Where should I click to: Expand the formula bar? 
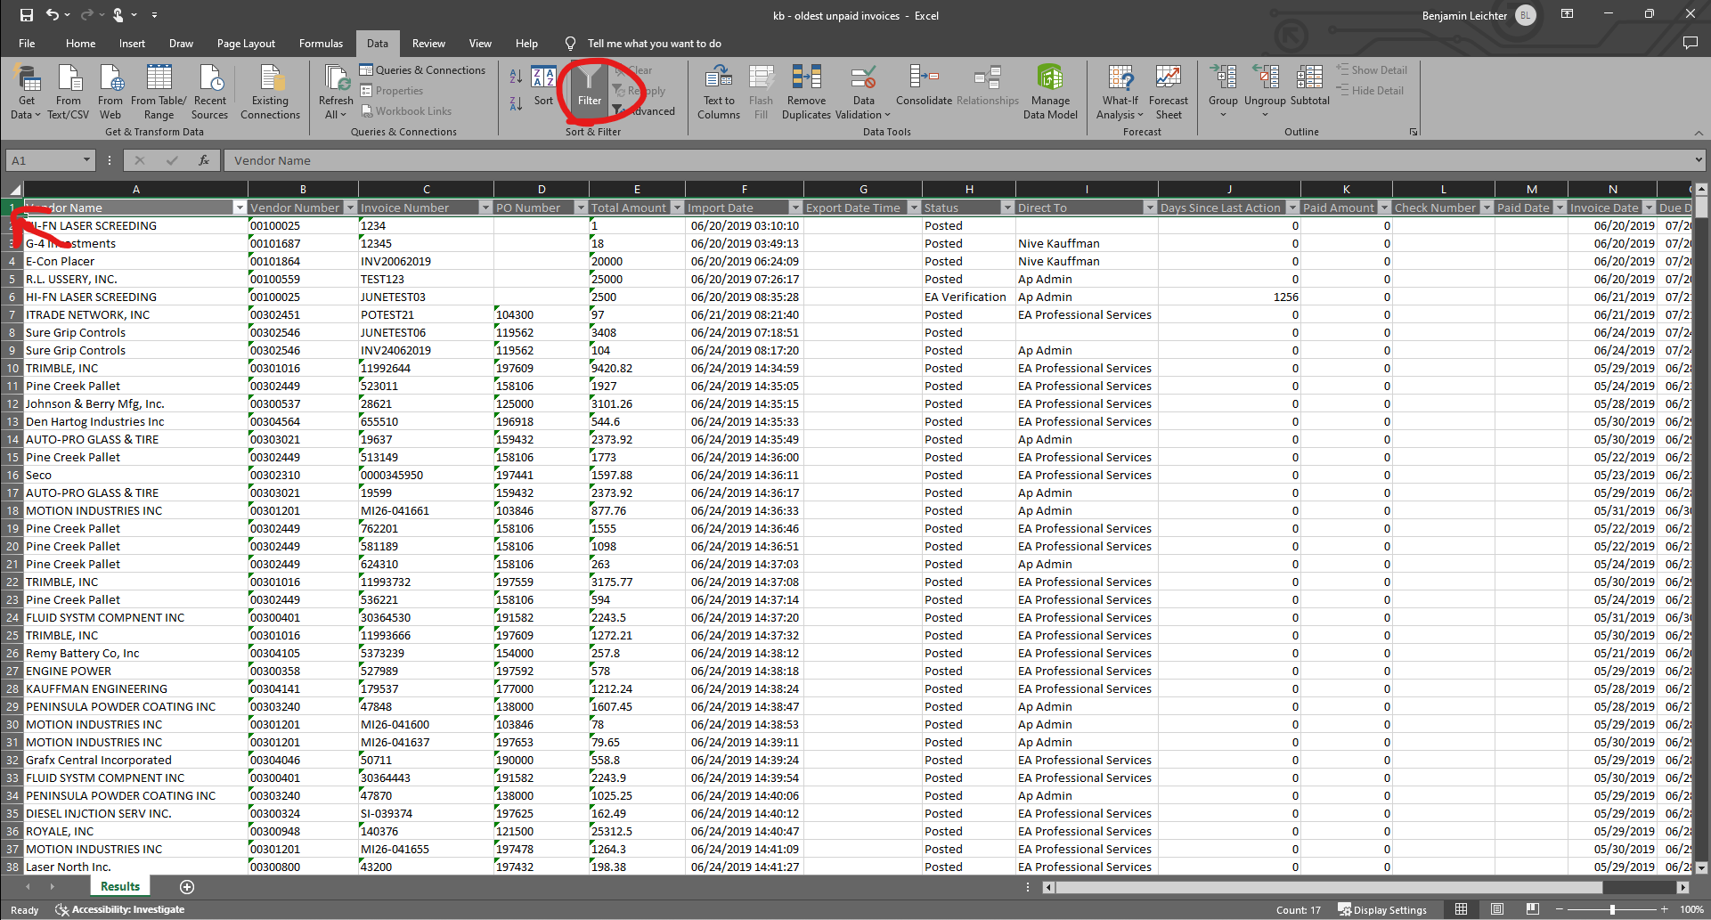pyautogui.click(x=1699, y=160)
